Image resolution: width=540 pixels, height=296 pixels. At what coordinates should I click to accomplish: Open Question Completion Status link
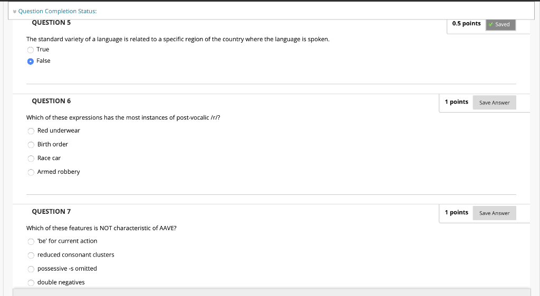click(57, 12)
